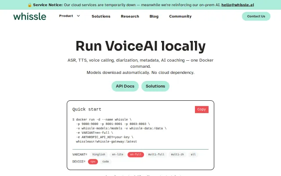Click the 'Service Notice:' label
The height and width of the screenshot is (176, 281).
click(48, 5)
